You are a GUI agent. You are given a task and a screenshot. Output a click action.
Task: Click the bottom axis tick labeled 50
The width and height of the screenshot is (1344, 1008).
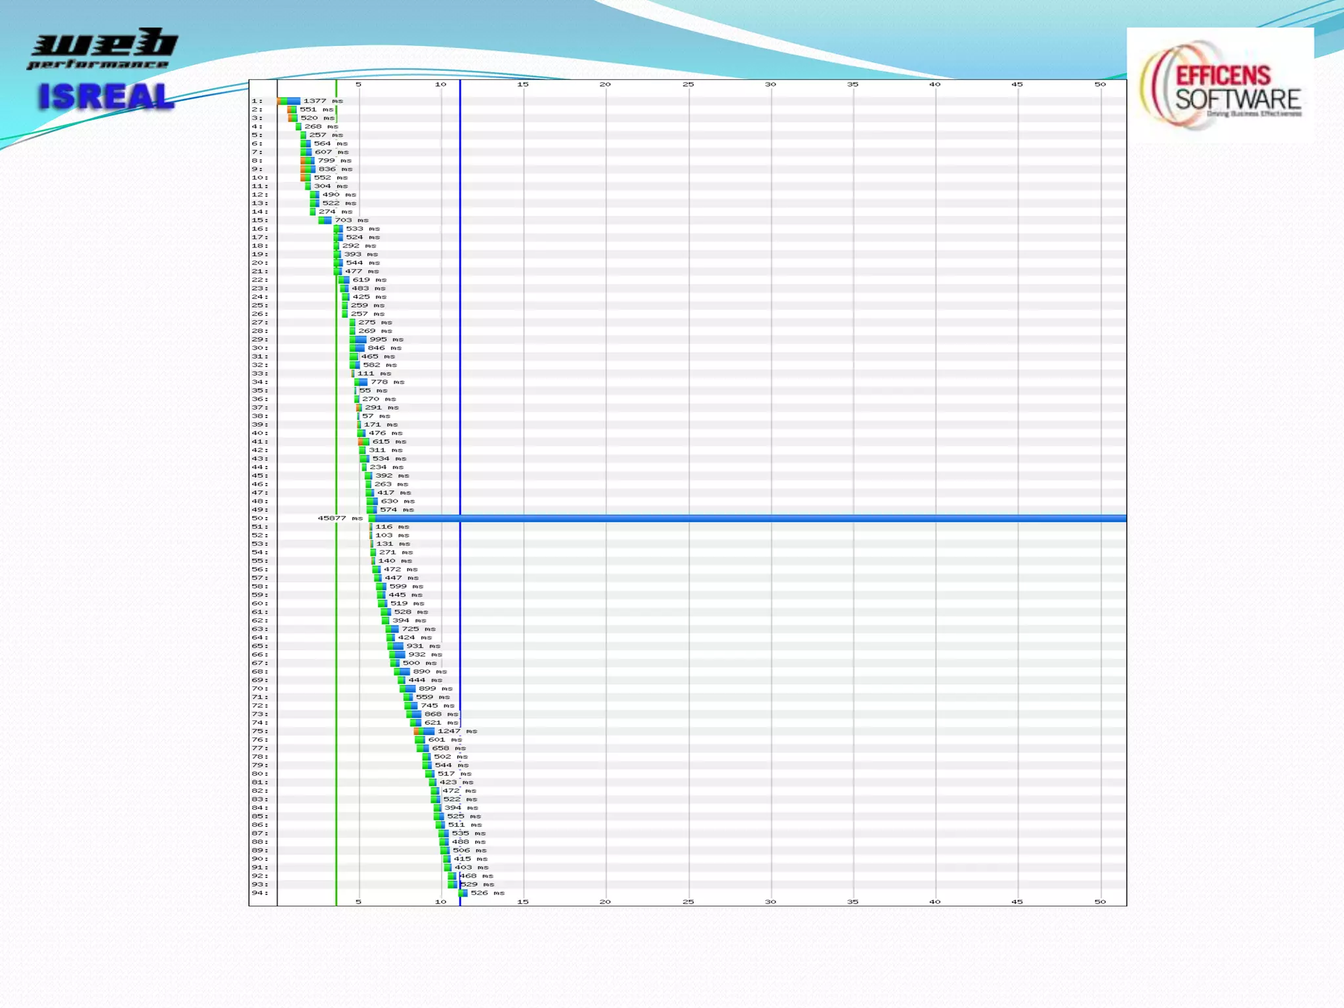1100,902
